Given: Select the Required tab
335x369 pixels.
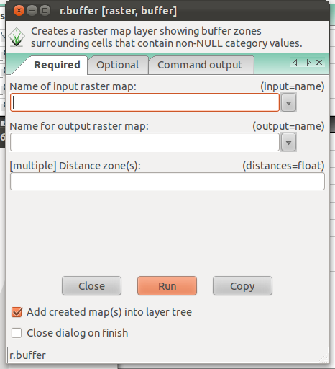Looking at the screenshot, I should (x=57, y=65).
